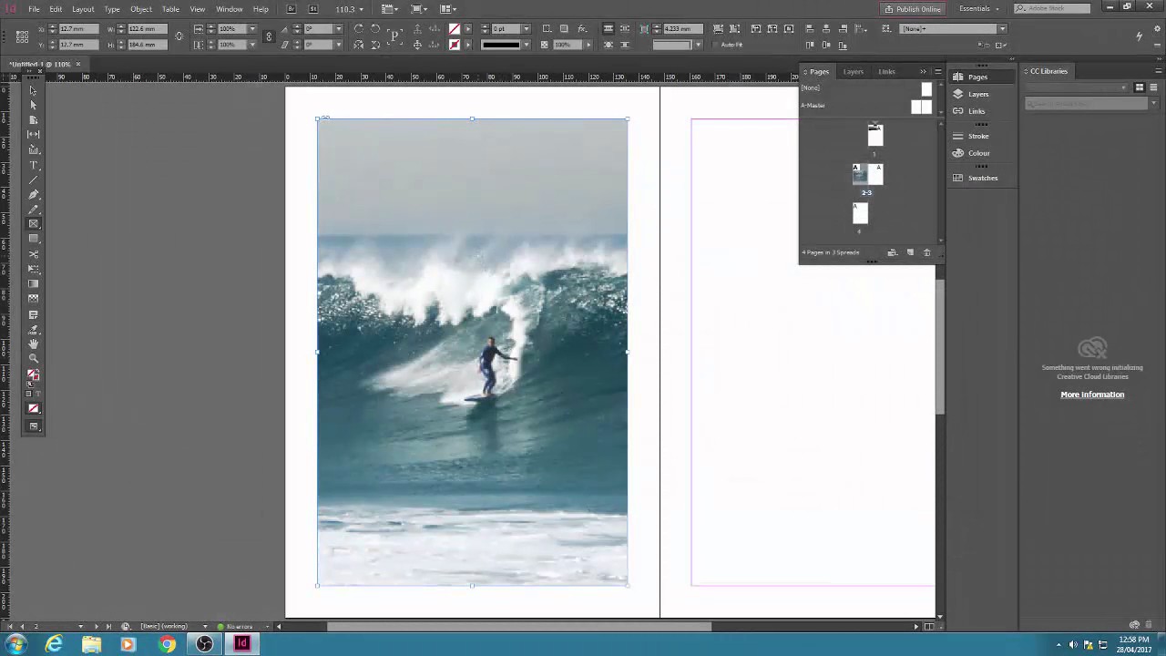Click the reference point locator grid
The width and height of the screenshot is (1166, 656).
coord(22,36)
